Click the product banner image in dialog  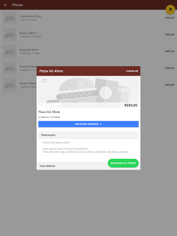[x=88, y=92]
